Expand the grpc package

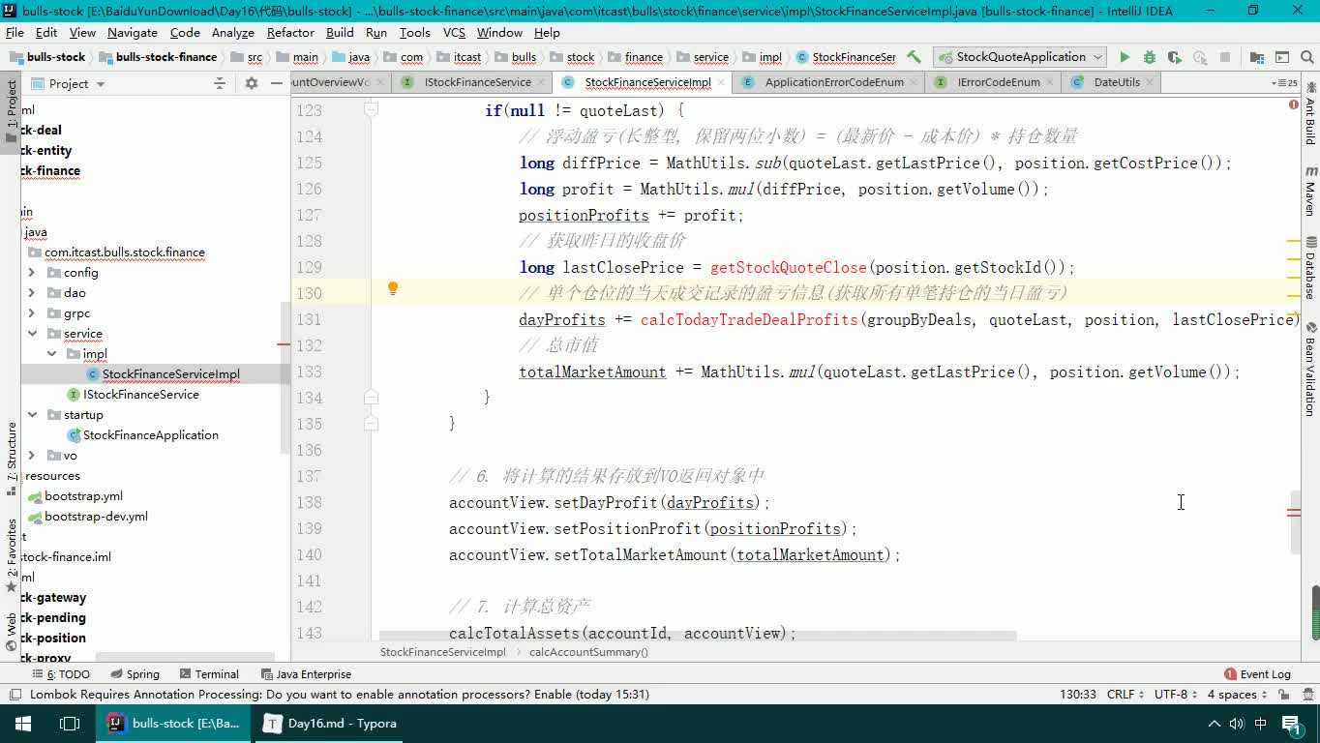(32, 313)
